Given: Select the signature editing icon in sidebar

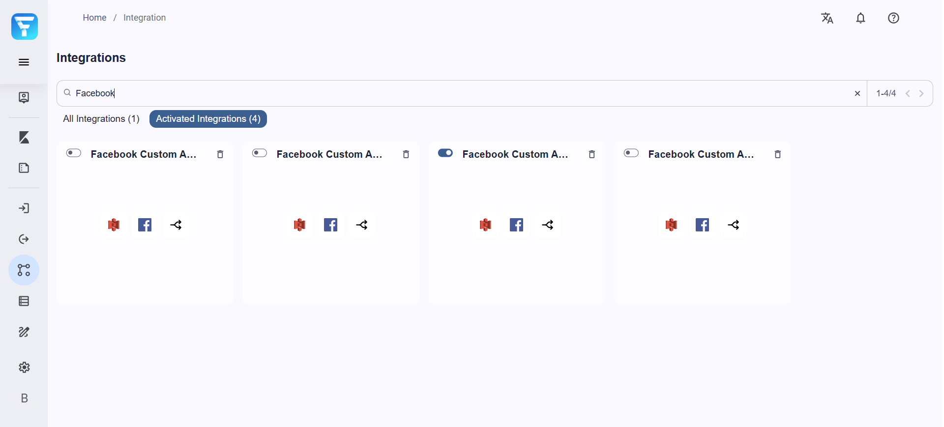Looking at the screenshot, I should (x=24, y=332).
